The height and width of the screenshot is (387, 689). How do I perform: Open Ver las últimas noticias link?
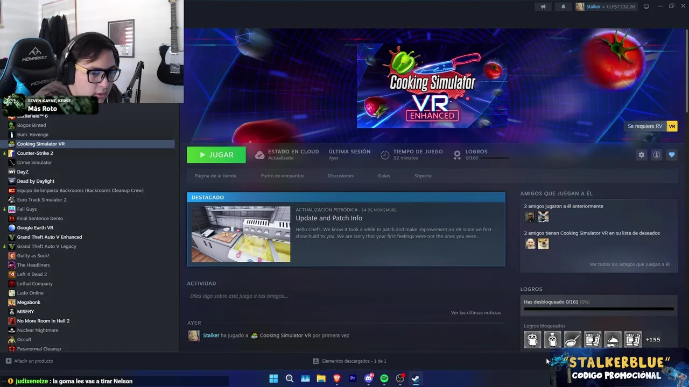pyautogui.click(x=476, y=313)
